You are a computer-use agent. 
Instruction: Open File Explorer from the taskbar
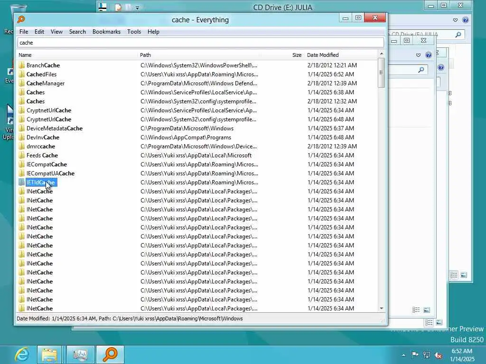click(49, 355)
